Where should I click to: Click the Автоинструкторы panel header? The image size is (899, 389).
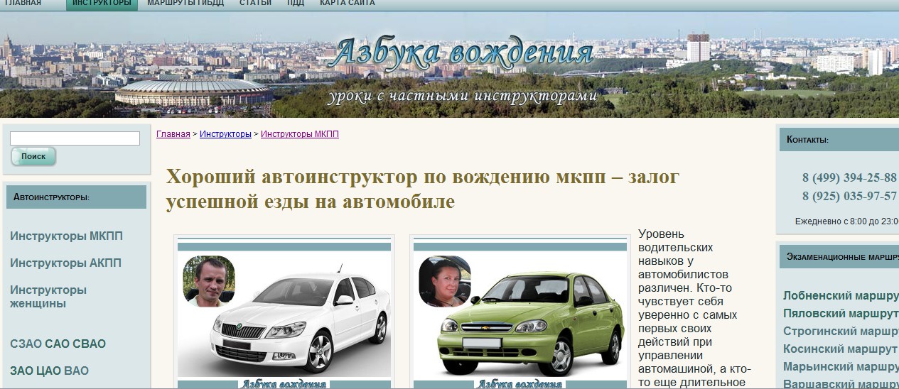coord(76,197)
